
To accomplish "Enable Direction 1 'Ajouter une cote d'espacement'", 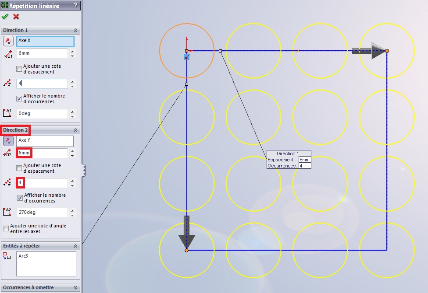I will click(19, 69).
